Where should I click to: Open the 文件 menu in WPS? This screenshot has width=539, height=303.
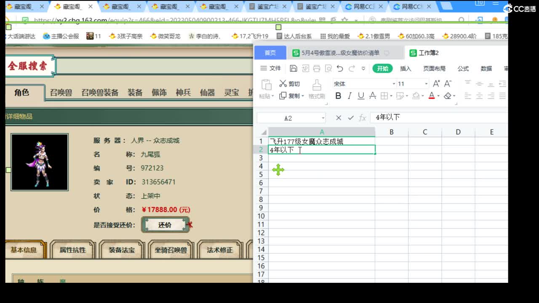(270, 68)
